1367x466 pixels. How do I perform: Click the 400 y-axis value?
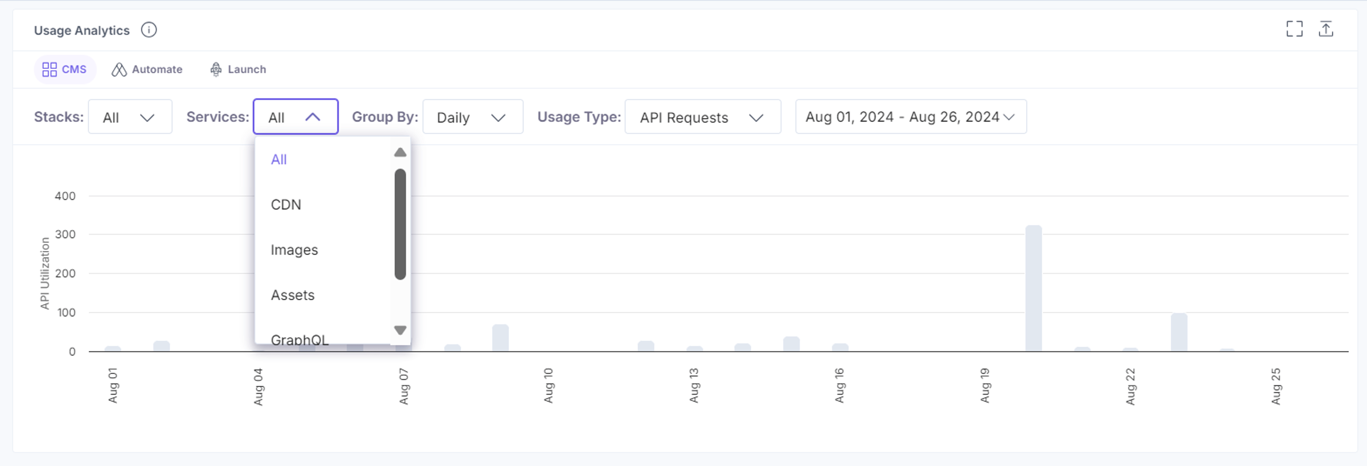coord(65,195)
